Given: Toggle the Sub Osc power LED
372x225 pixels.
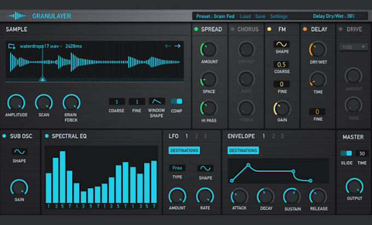Looking at the screenshot, I should [x=4, y=136].
